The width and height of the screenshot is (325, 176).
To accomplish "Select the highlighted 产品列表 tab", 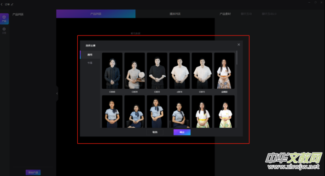I will [x=96, y=14].
